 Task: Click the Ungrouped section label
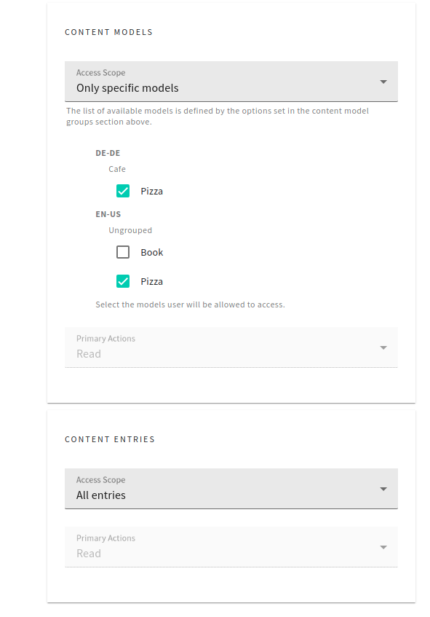[130, 229]
